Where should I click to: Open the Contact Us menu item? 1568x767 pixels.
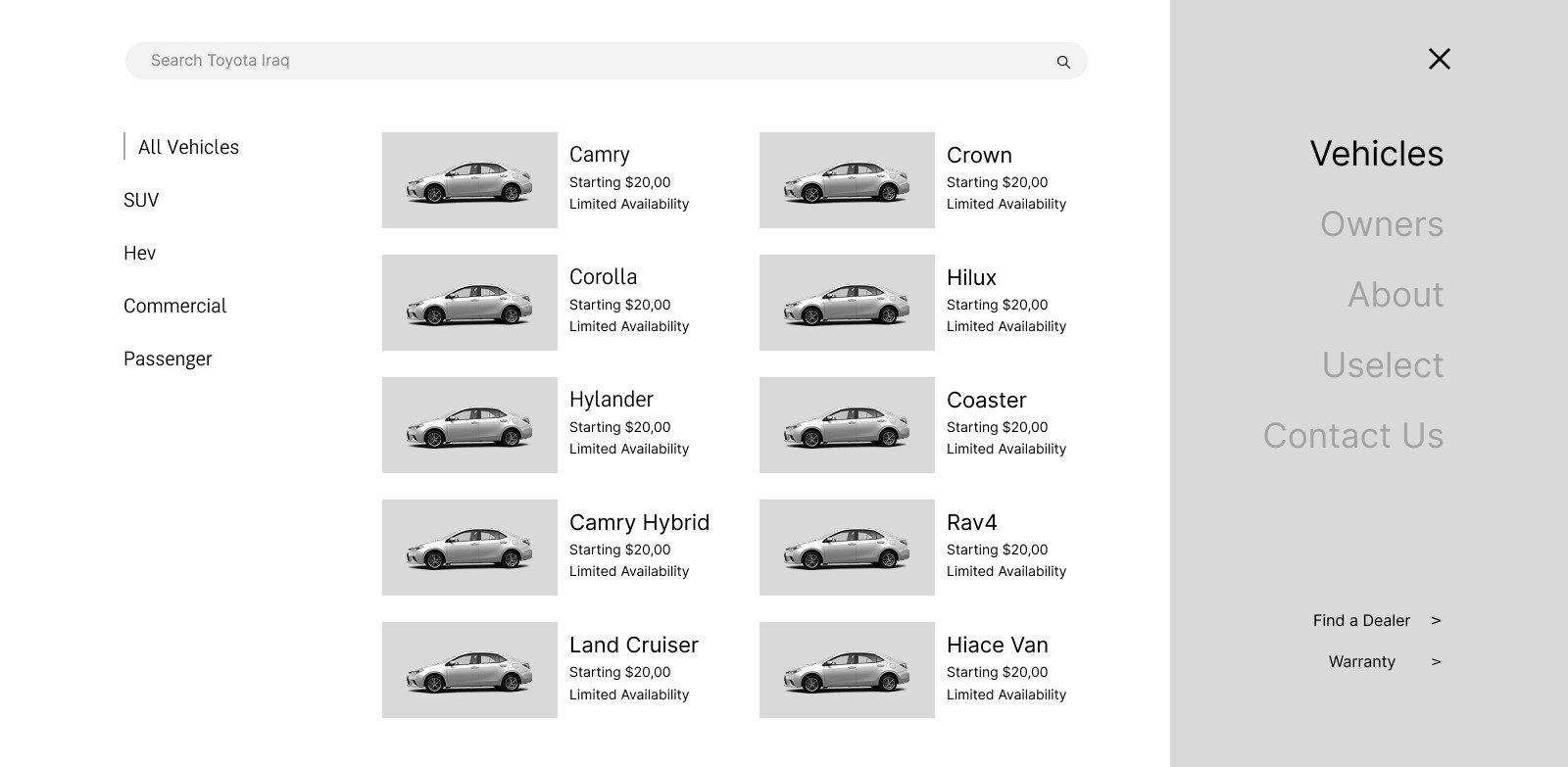[1353, 436]
